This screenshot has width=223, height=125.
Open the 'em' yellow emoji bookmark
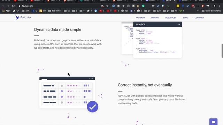[x=43, y=11]
